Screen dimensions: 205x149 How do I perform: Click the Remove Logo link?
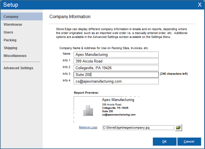[88, 128]
